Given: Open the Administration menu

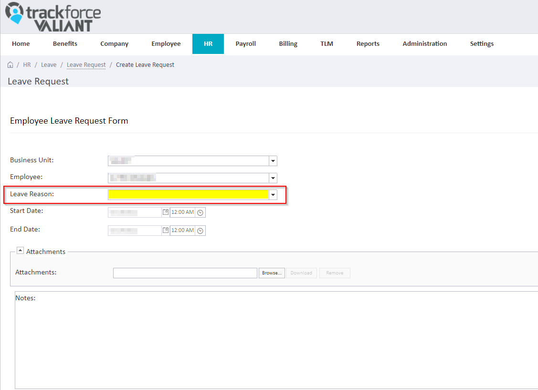Looking at the screenshot, I should point(425,44).
